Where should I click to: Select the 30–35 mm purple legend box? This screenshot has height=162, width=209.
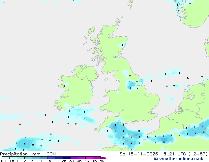pos(74,158)
